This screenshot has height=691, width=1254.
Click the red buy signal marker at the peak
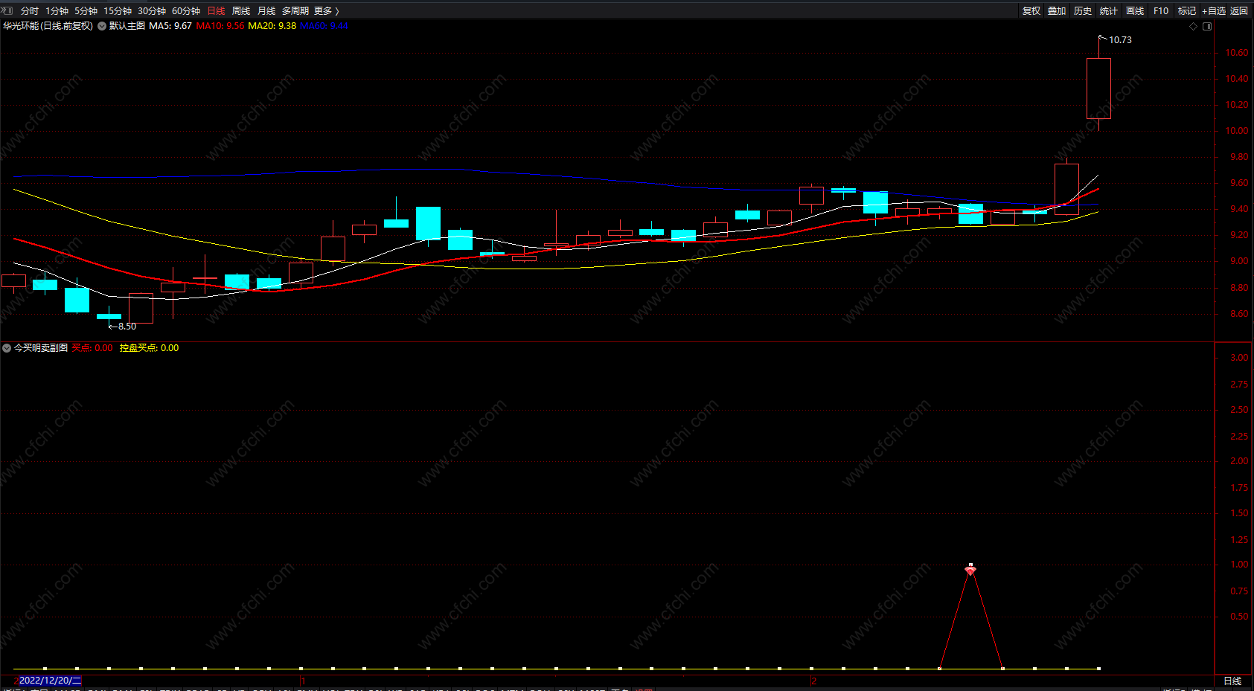click(970, 570)
